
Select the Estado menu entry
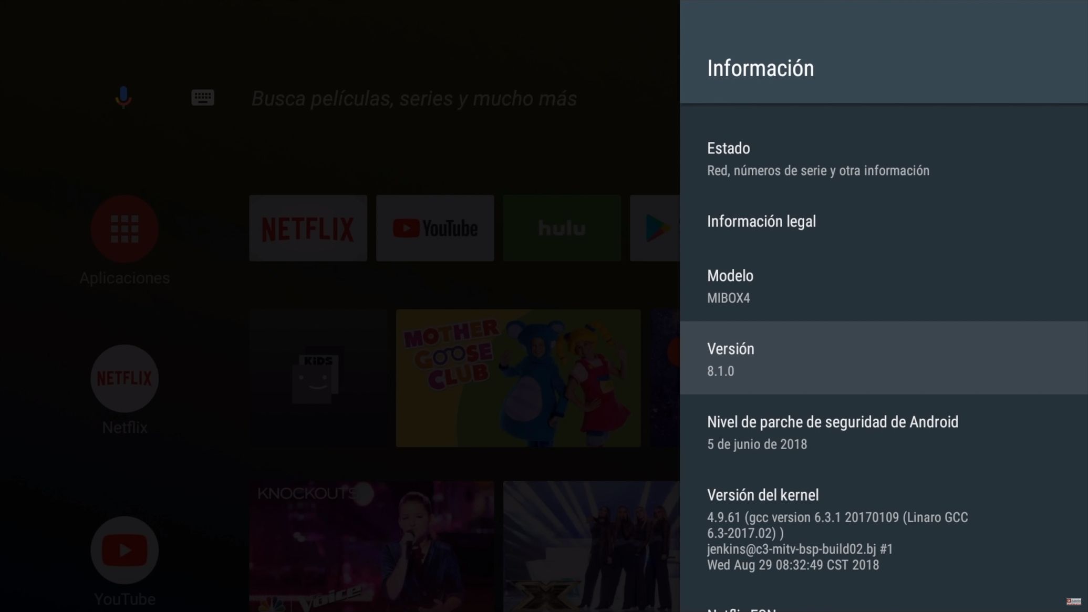[884, 159]
